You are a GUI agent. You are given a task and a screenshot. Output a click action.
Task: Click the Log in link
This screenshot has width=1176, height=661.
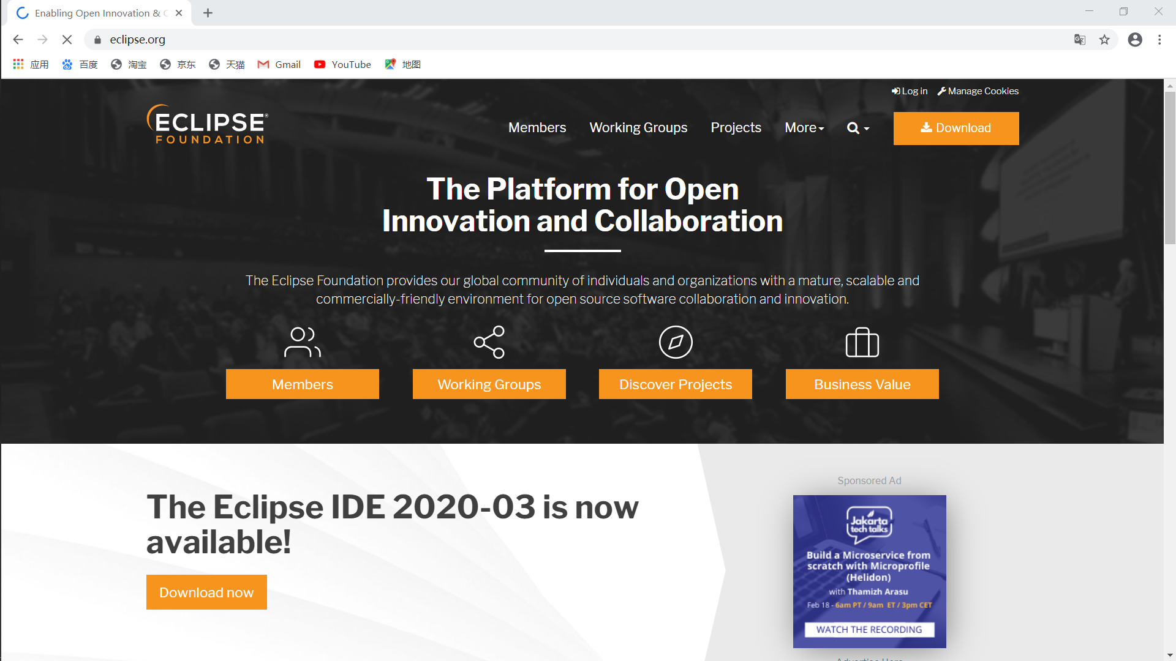click(x=910, y=91)
